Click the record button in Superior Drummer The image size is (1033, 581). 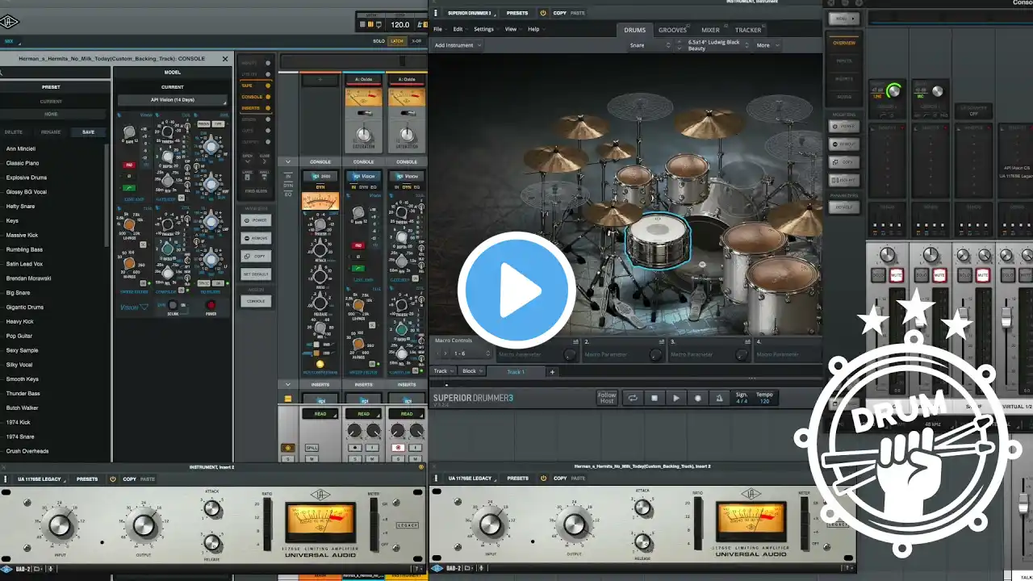[x=698, y=398]
